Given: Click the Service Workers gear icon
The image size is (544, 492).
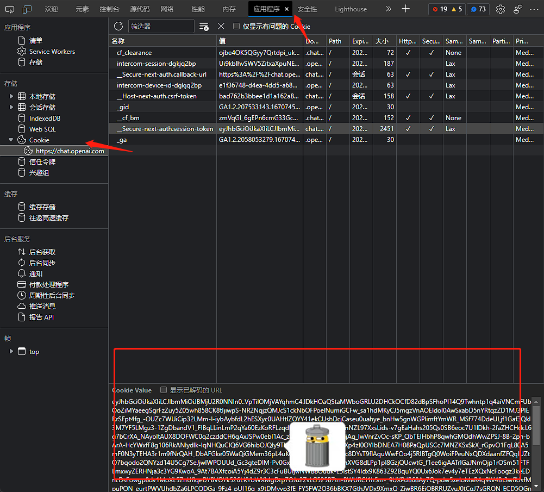Looking at the screenshot, I should [x=22, y=51].
